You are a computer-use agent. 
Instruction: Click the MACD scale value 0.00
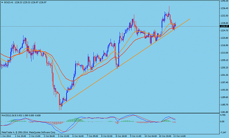pos(222,122)
